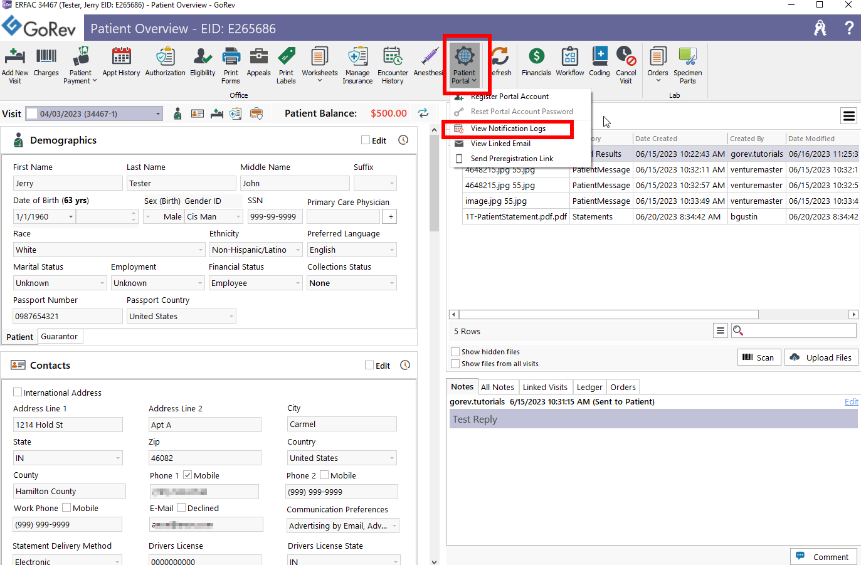Open Print Forms
The image size is (861, 565).
coord(231,65)
